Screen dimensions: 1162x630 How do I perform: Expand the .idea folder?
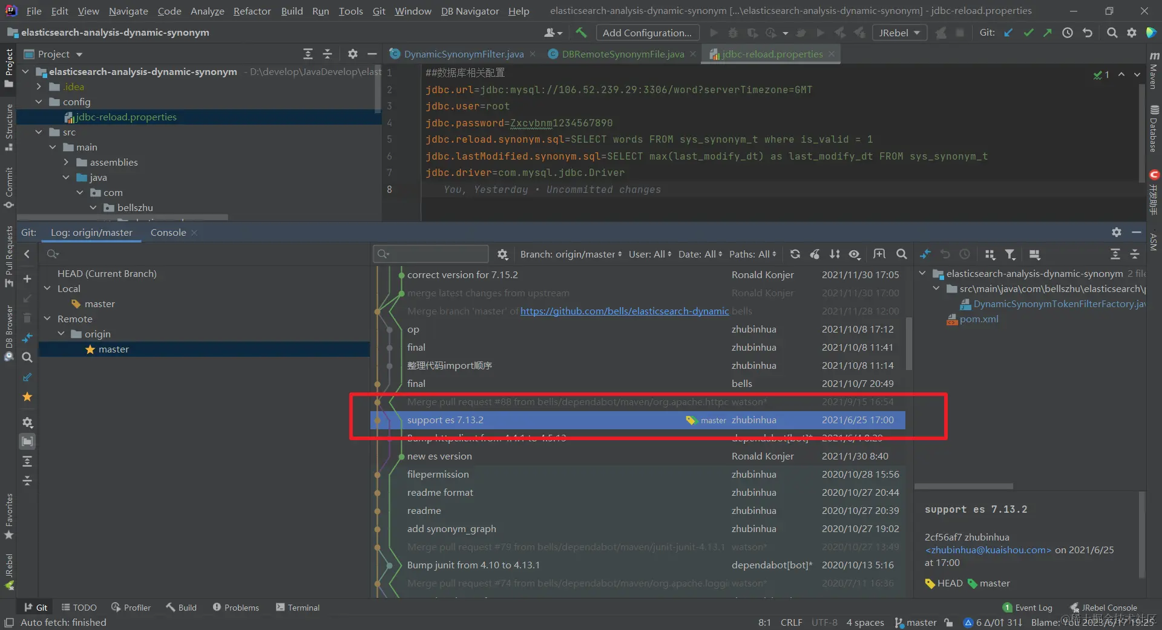(39, 86)
